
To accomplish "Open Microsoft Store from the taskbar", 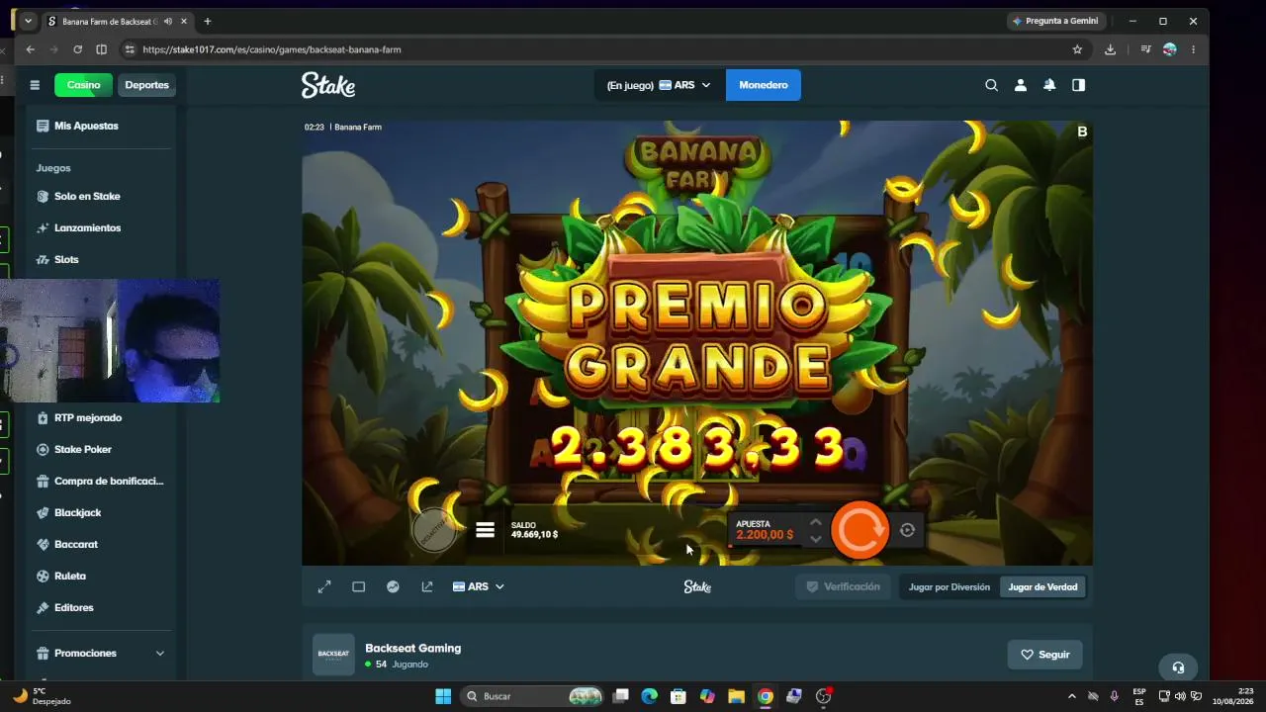I will click(x=678, y=696).
